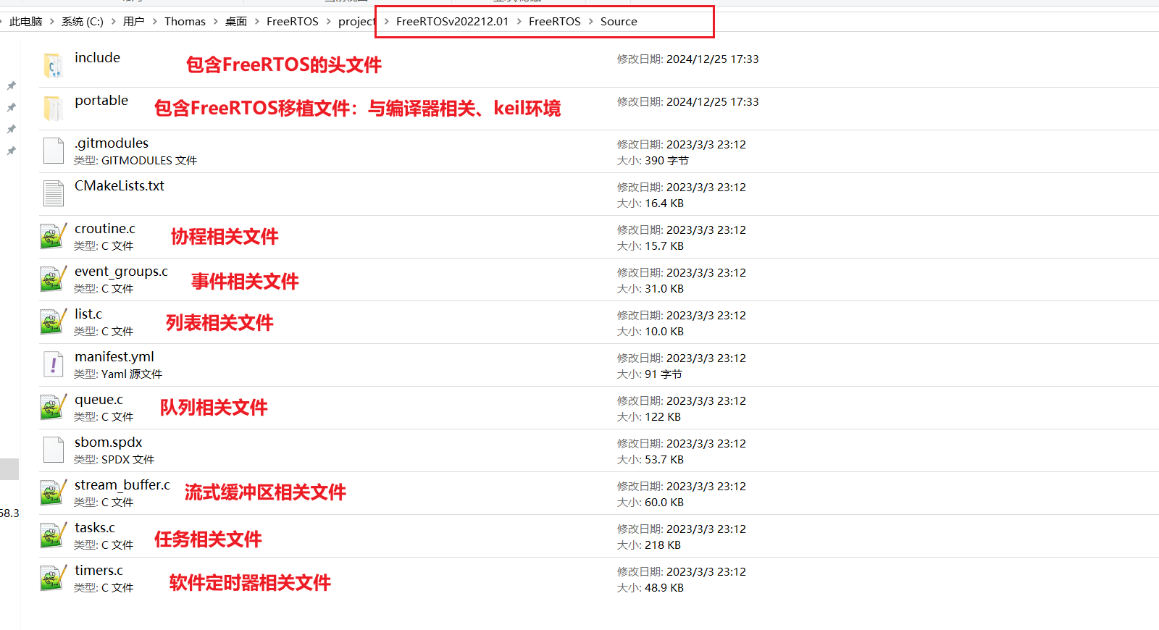Click Source in breadcrumb path
Screen dimensions: 1159x630
pyautogui.click(x=619, y=22)
